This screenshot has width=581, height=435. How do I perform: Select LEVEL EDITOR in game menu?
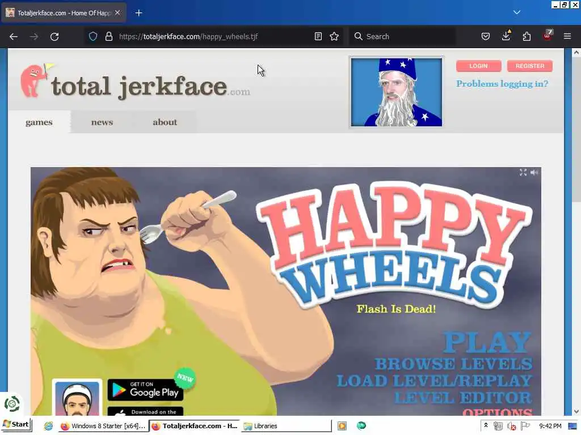pyautogui.click(x=463, y=398)
